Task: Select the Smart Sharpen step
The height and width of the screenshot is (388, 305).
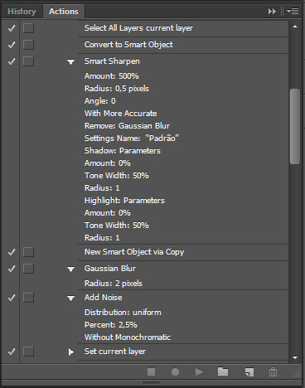Action: [x=112, y=61]
